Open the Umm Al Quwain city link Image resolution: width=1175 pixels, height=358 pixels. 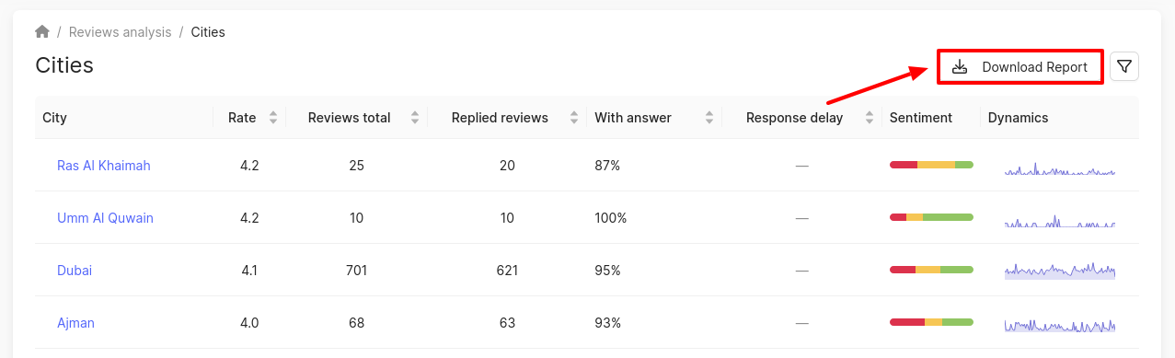pos(105,218)
